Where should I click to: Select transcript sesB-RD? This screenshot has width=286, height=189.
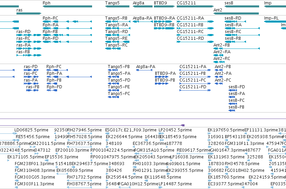tap(235, 22)
